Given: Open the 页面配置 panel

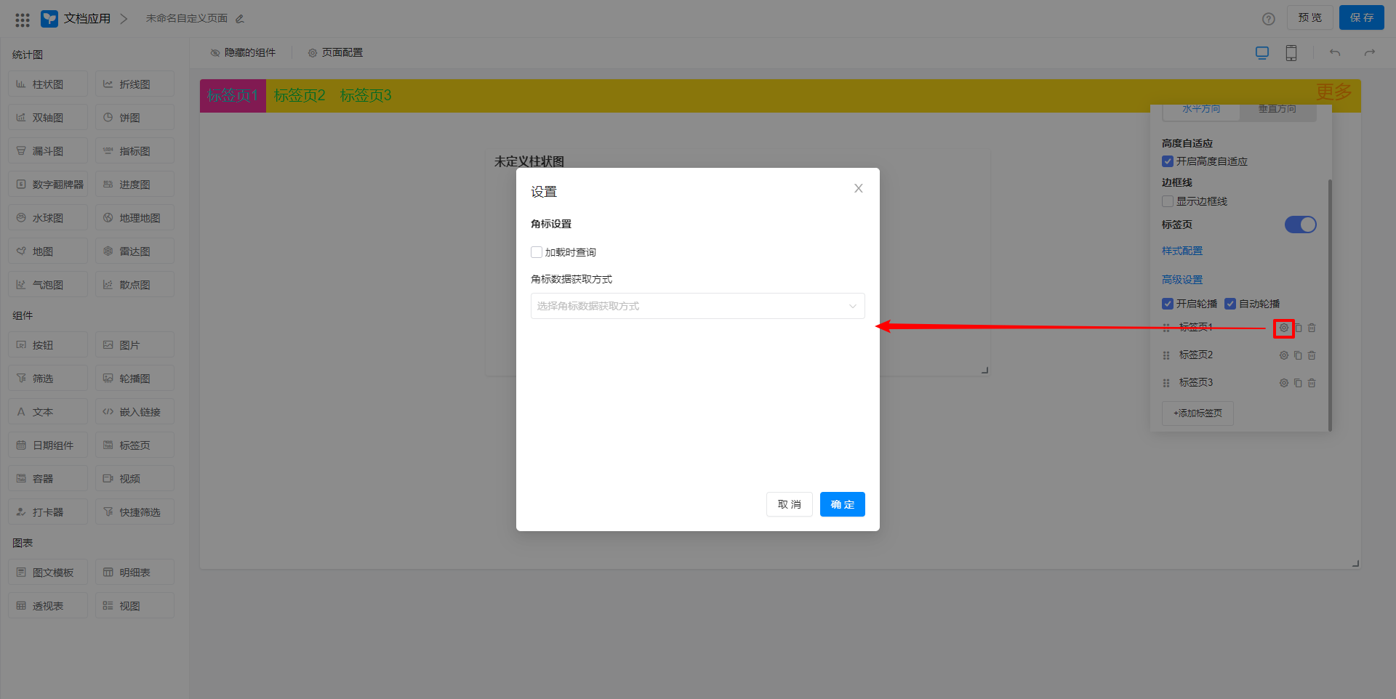Looking at the screenshot, I should (335, 53).
